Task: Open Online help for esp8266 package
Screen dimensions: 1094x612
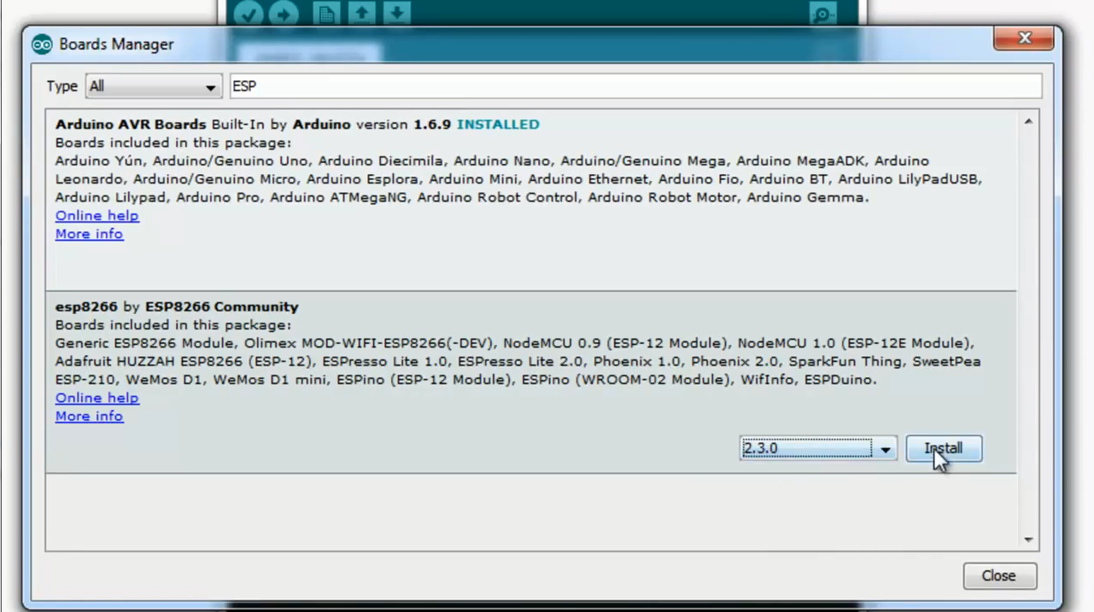Action: tap(97, 399)
